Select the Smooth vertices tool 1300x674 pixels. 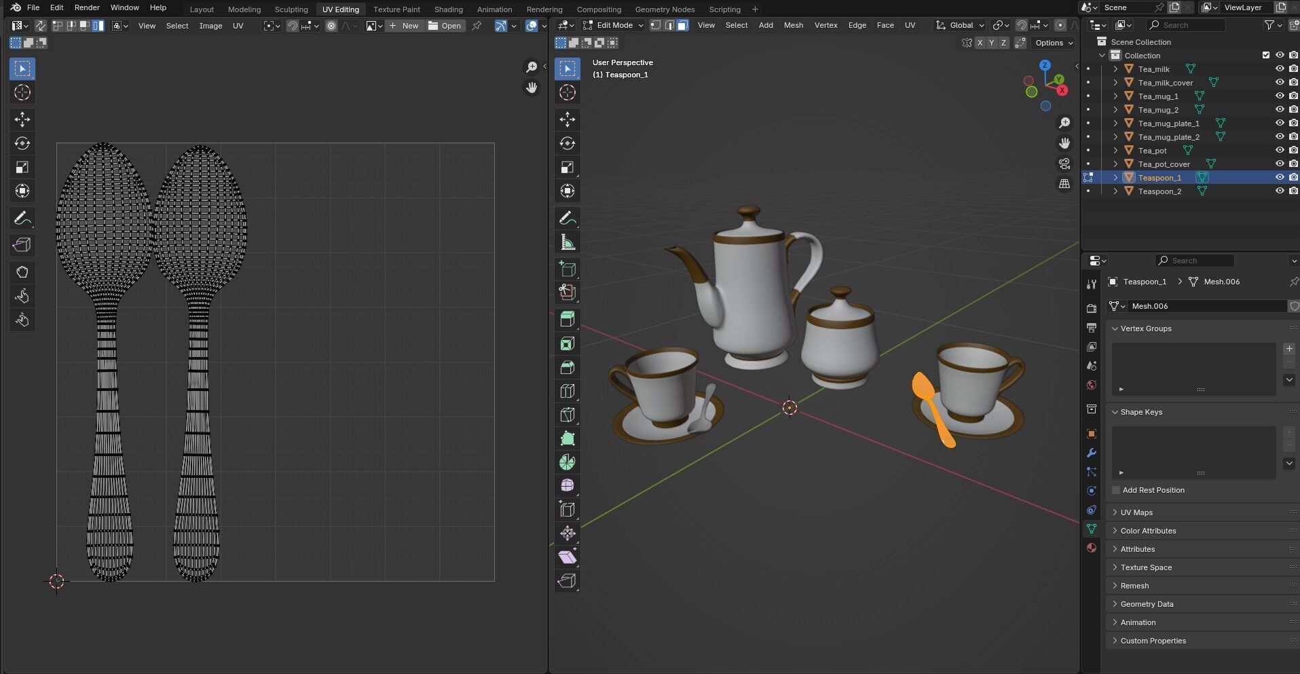pyautogui.click(x=568, y=486)
